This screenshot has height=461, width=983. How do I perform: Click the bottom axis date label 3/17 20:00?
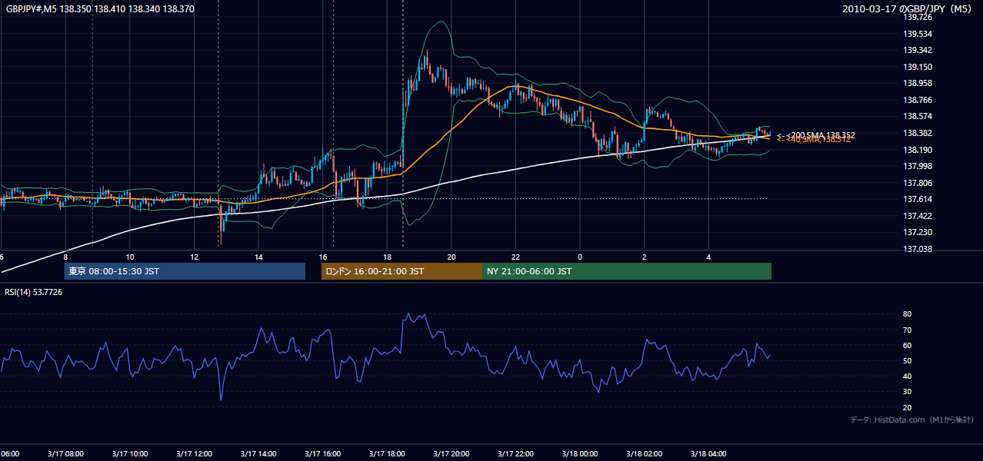(451, 454)
